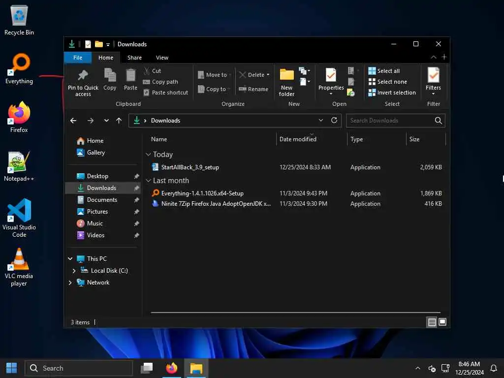Click the Edit icon in Open group

tap(351, 82)
